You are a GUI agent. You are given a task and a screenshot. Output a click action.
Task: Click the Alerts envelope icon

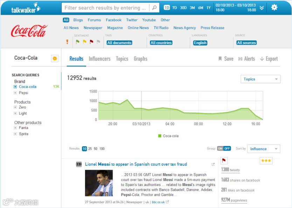[x=240, y=59]
